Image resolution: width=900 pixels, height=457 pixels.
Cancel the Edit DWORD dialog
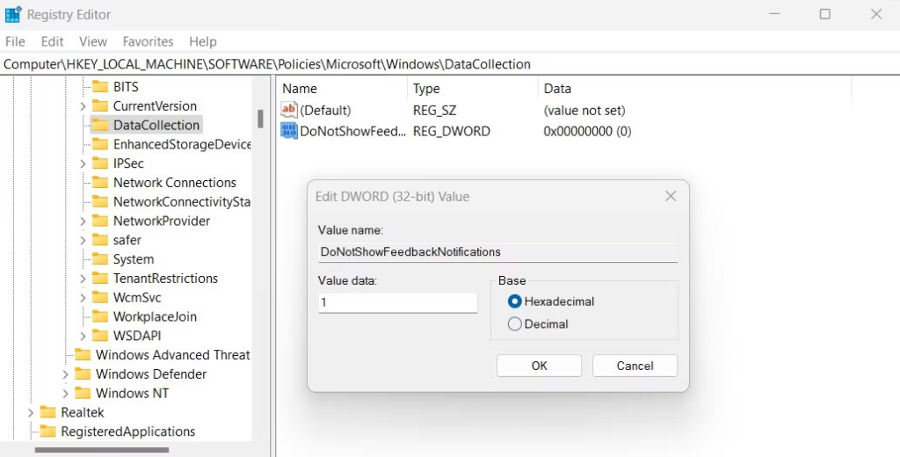click(x=635, y=366)
